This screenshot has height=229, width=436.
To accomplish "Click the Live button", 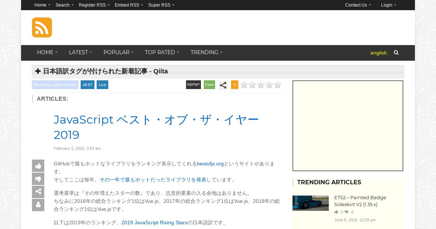I will click(102, 85).
